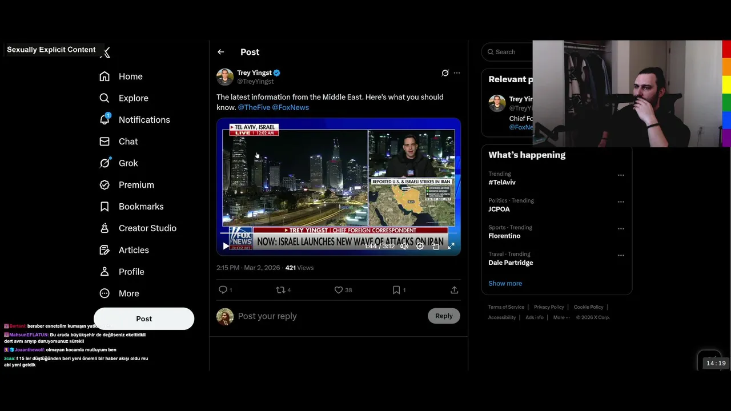Open post options three-dot menu
This screenshot has height=411, width=731.
click(x=457, y=73)
